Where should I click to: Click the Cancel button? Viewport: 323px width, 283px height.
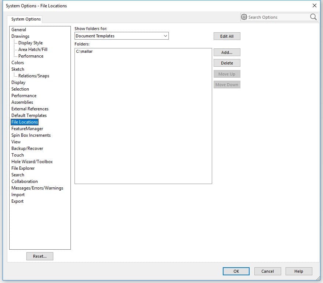(268, 271)
